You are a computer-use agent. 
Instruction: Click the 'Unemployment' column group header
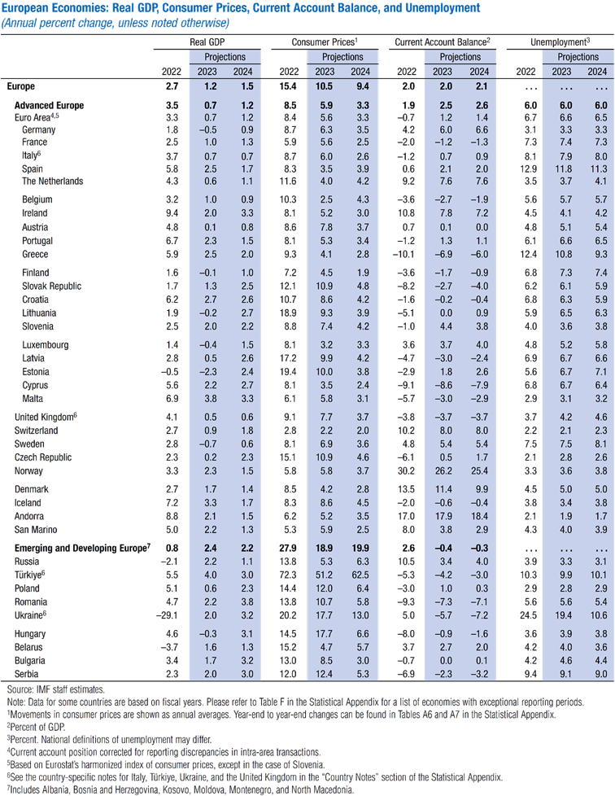560,42
